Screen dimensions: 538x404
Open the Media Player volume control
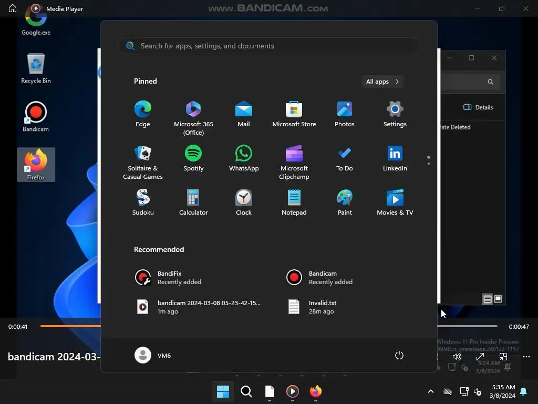[457, 357]
